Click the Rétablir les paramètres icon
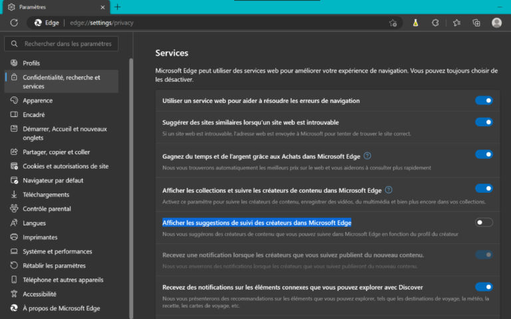Screen dimensions: 511x319 14,265
